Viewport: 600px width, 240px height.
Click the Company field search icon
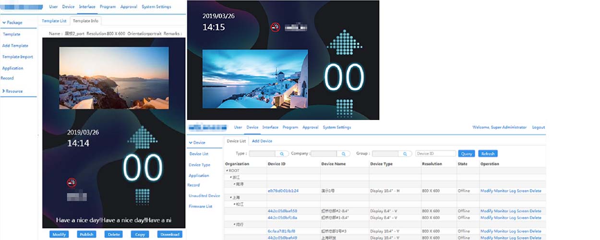point(343,154)
